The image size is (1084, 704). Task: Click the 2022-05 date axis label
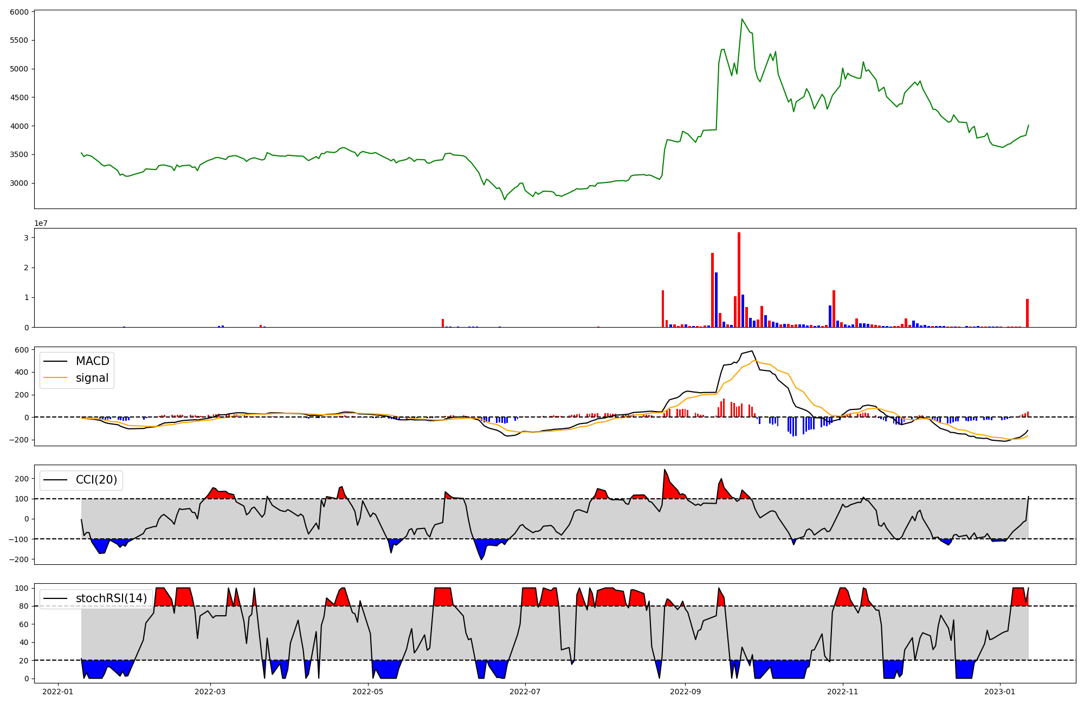click(x=368, y=692)
